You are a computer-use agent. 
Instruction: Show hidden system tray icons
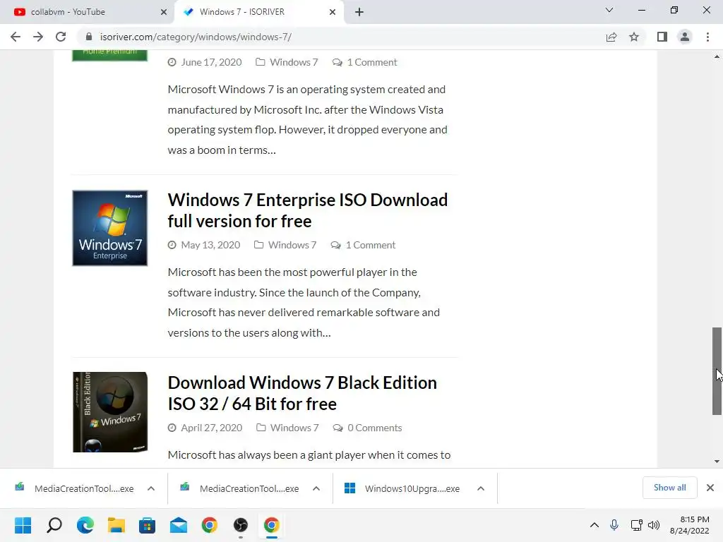tap(594, 525)
